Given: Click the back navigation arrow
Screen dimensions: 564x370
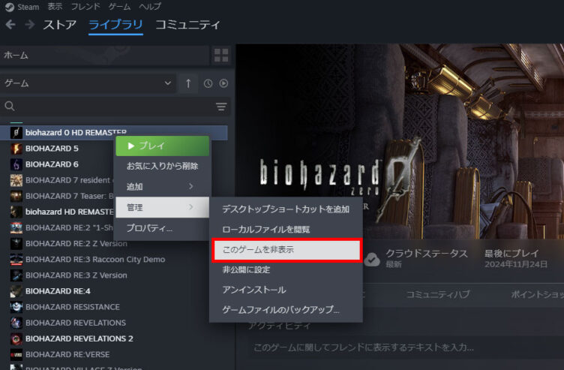Looking at the screenshot, I should (10, 25).
